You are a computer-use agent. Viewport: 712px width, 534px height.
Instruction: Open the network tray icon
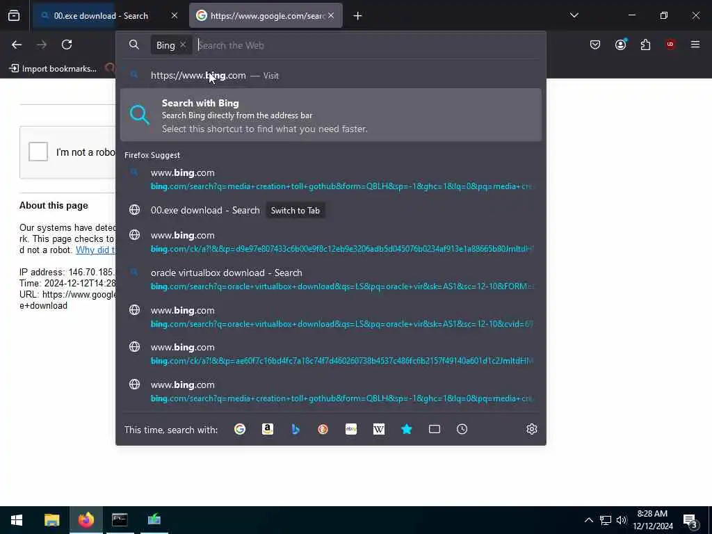606,520
